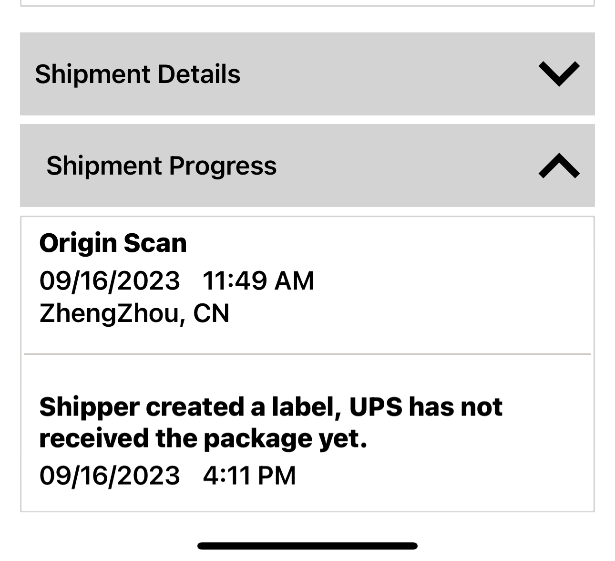Tap the 11:49 AM scan time

point(258,280)
